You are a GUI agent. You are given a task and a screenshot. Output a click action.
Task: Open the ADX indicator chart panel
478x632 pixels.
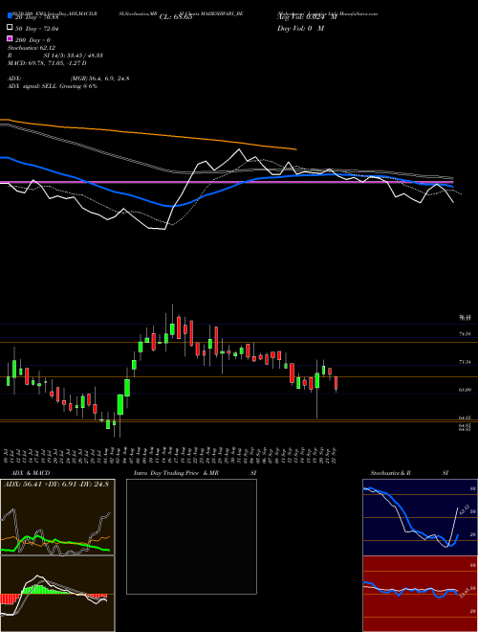(x=57, y=517)
